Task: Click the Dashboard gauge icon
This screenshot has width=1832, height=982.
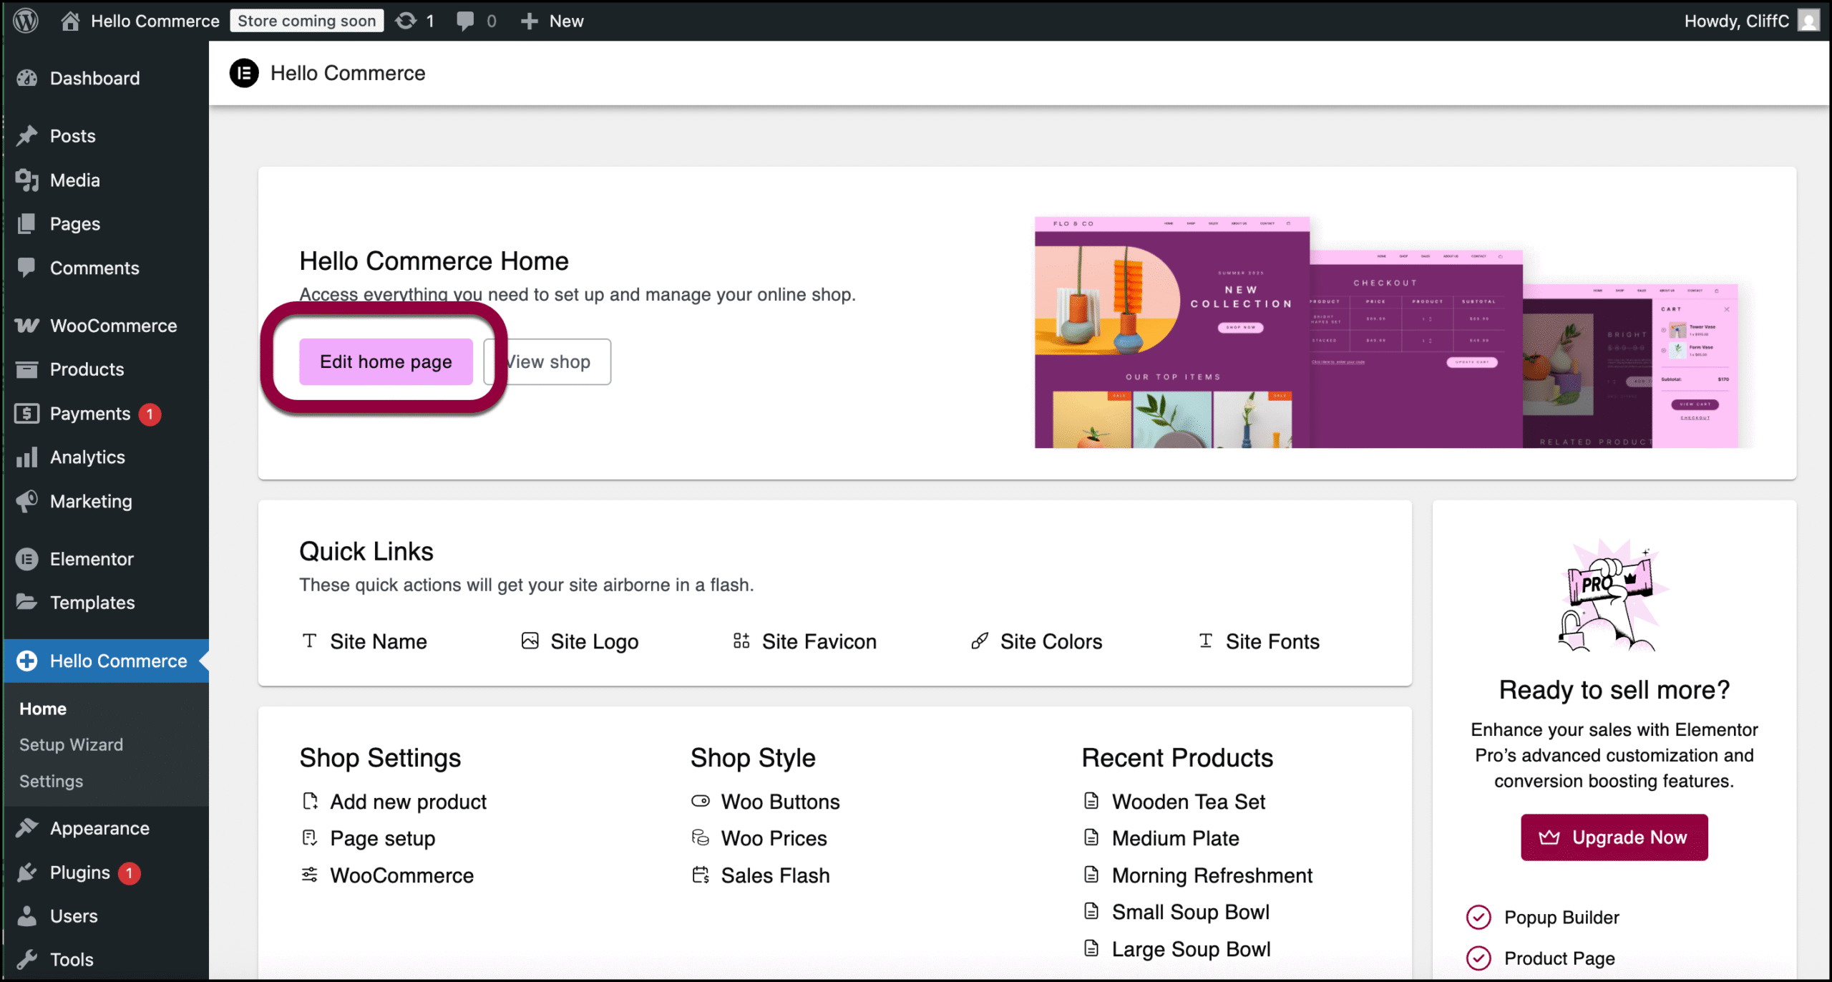Action: (x=27, y=78)
